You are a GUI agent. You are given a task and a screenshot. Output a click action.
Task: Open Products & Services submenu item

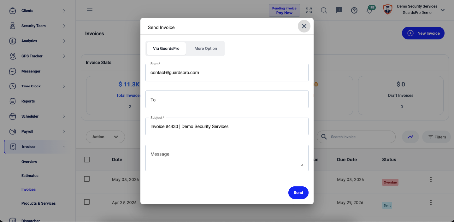click(38, 203)
